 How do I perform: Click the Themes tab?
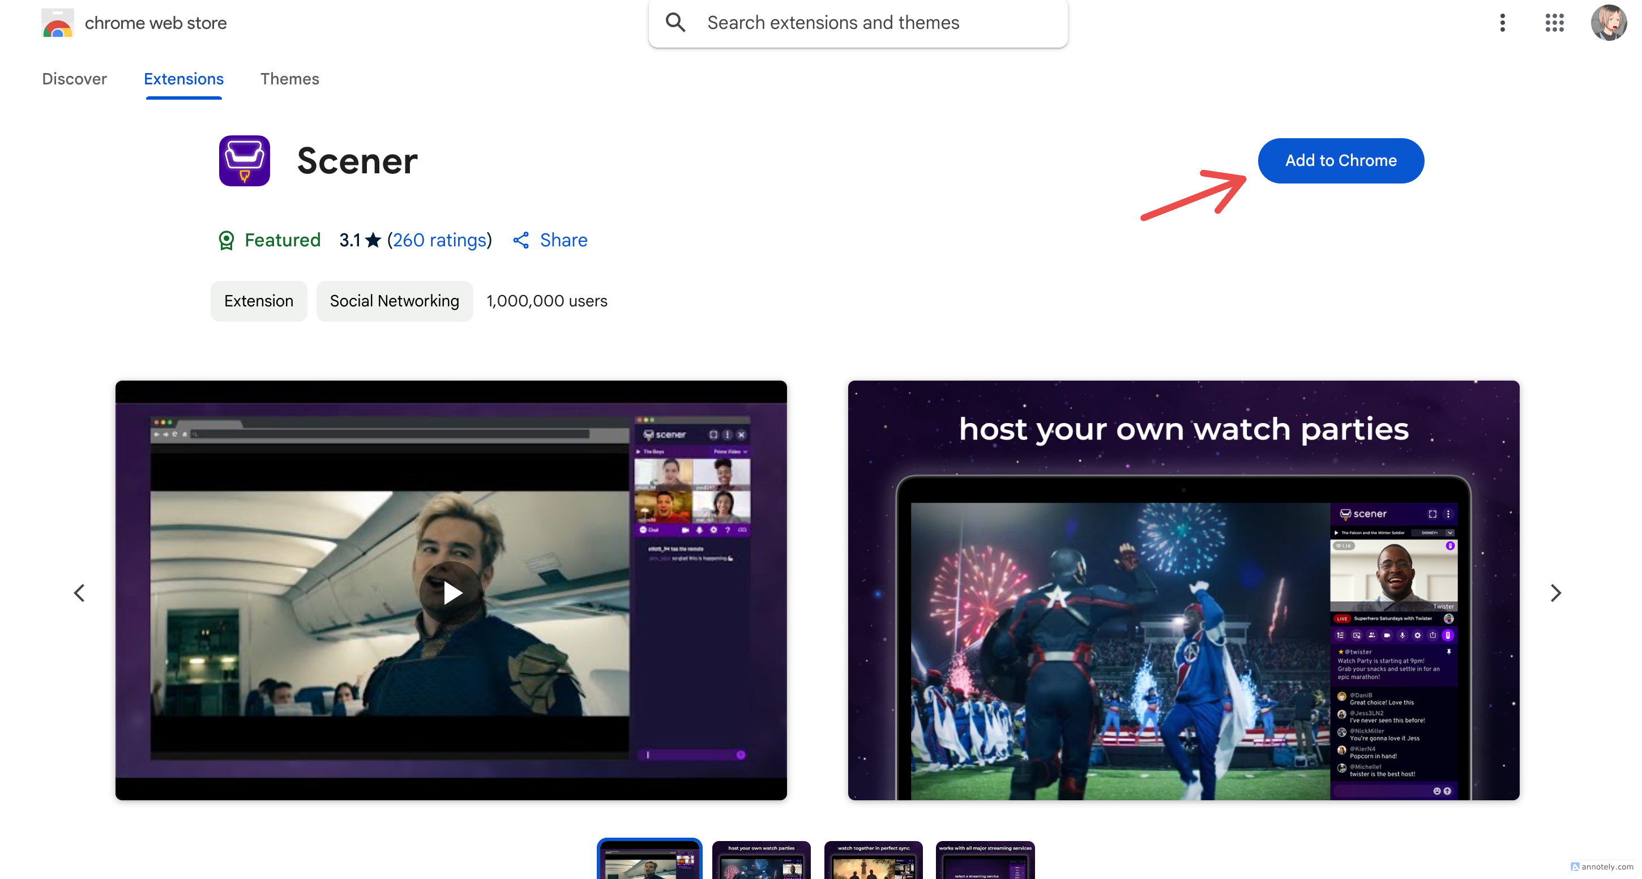click(289, 78)
